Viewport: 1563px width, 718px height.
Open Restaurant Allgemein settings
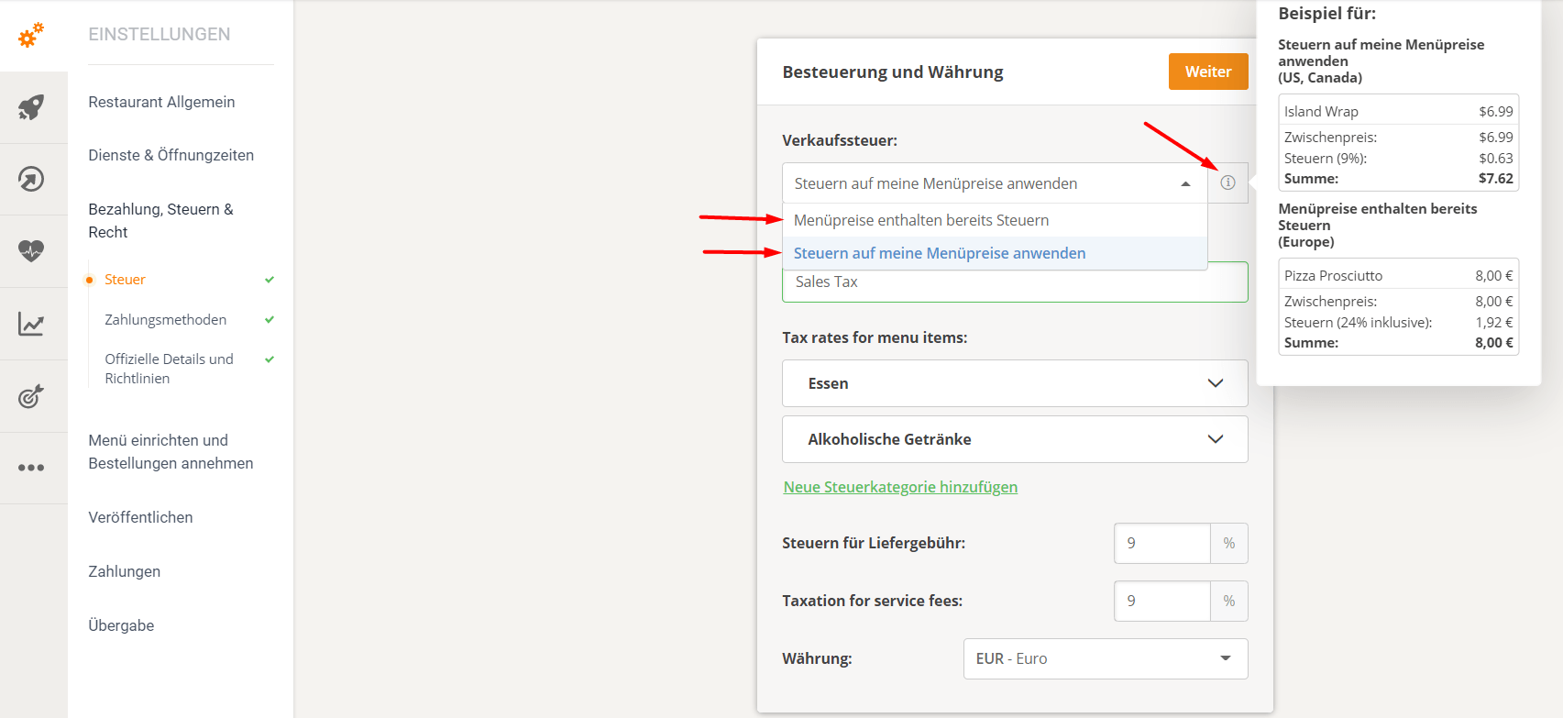161,102
